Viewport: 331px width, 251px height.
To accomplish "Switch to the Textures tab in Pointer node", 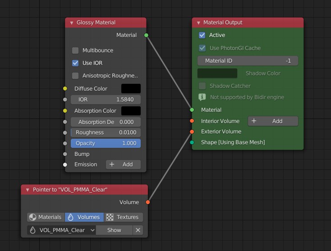I will click(x=124, y=217).
